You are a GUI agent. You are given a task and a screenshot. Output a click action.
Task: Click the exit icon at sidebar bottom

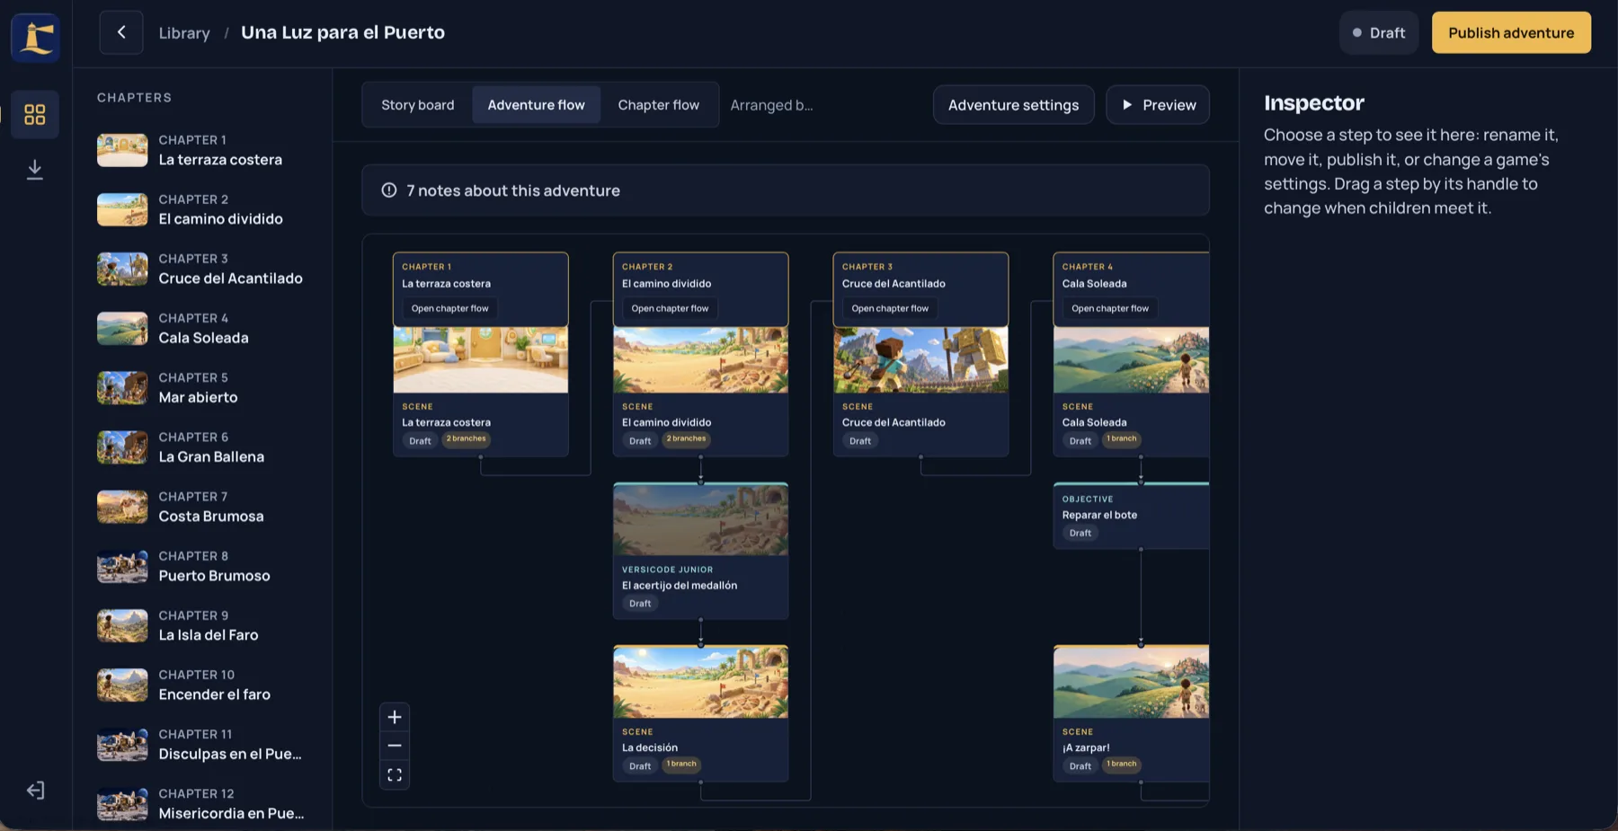coord(35,791)
